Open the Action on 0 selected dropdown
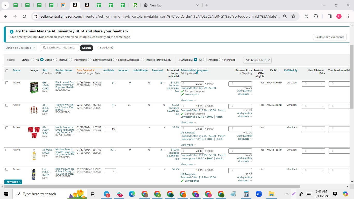 click(x=20, y=48)
